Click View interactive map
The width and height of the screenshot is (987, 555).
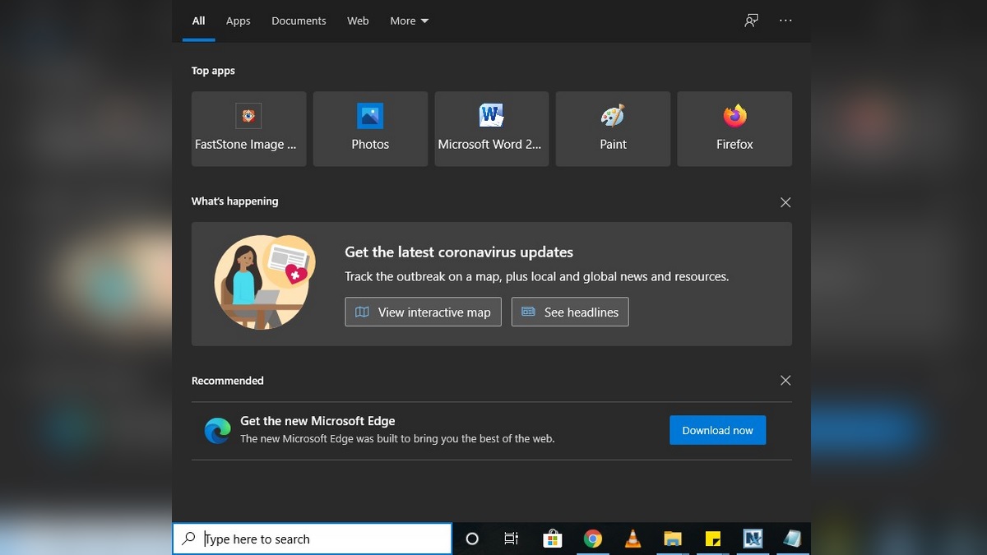[x=423, y=312]
